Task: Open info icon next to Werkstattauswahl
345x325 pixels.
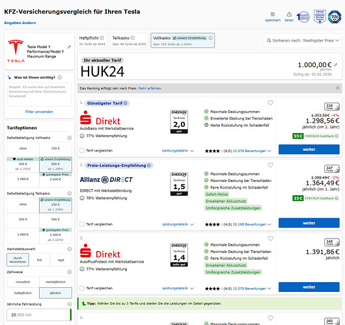Action: click(x=70, y=249)
